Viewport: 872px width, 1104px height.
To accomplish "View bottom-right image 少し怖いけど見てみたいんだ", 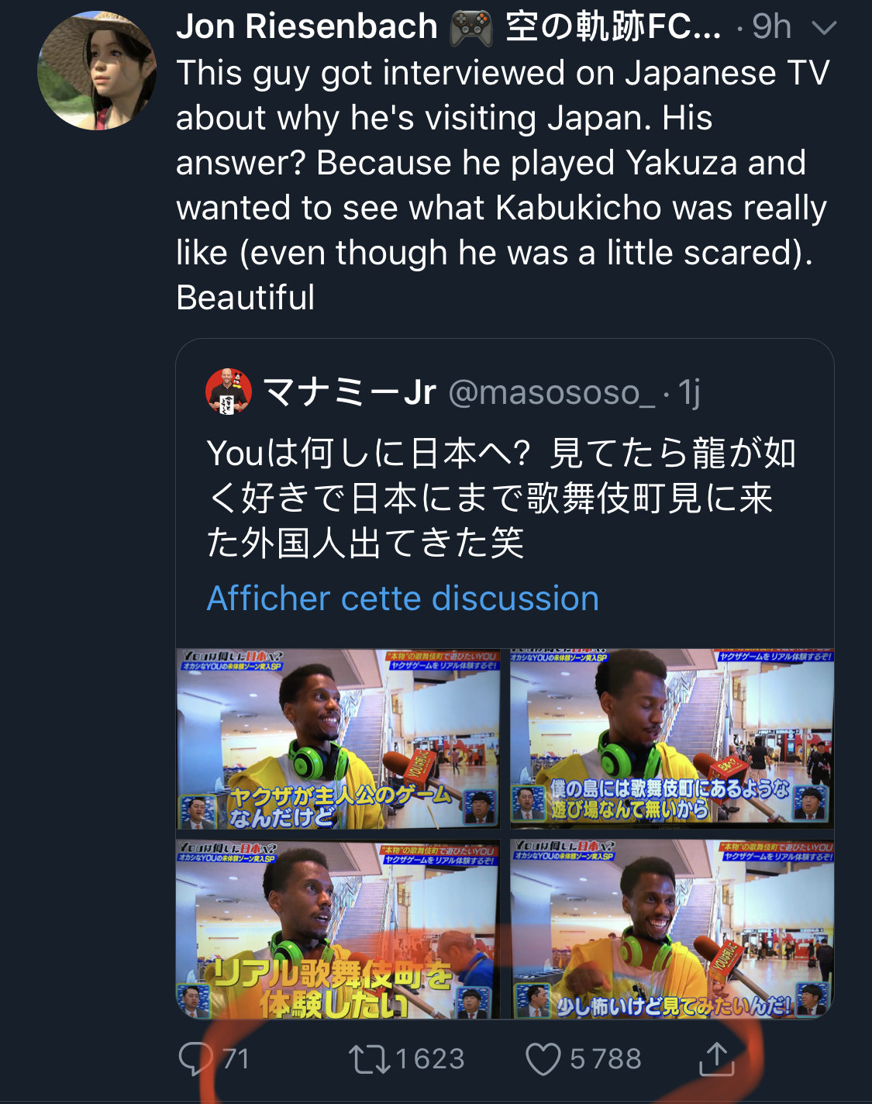I will coord(672,929).
